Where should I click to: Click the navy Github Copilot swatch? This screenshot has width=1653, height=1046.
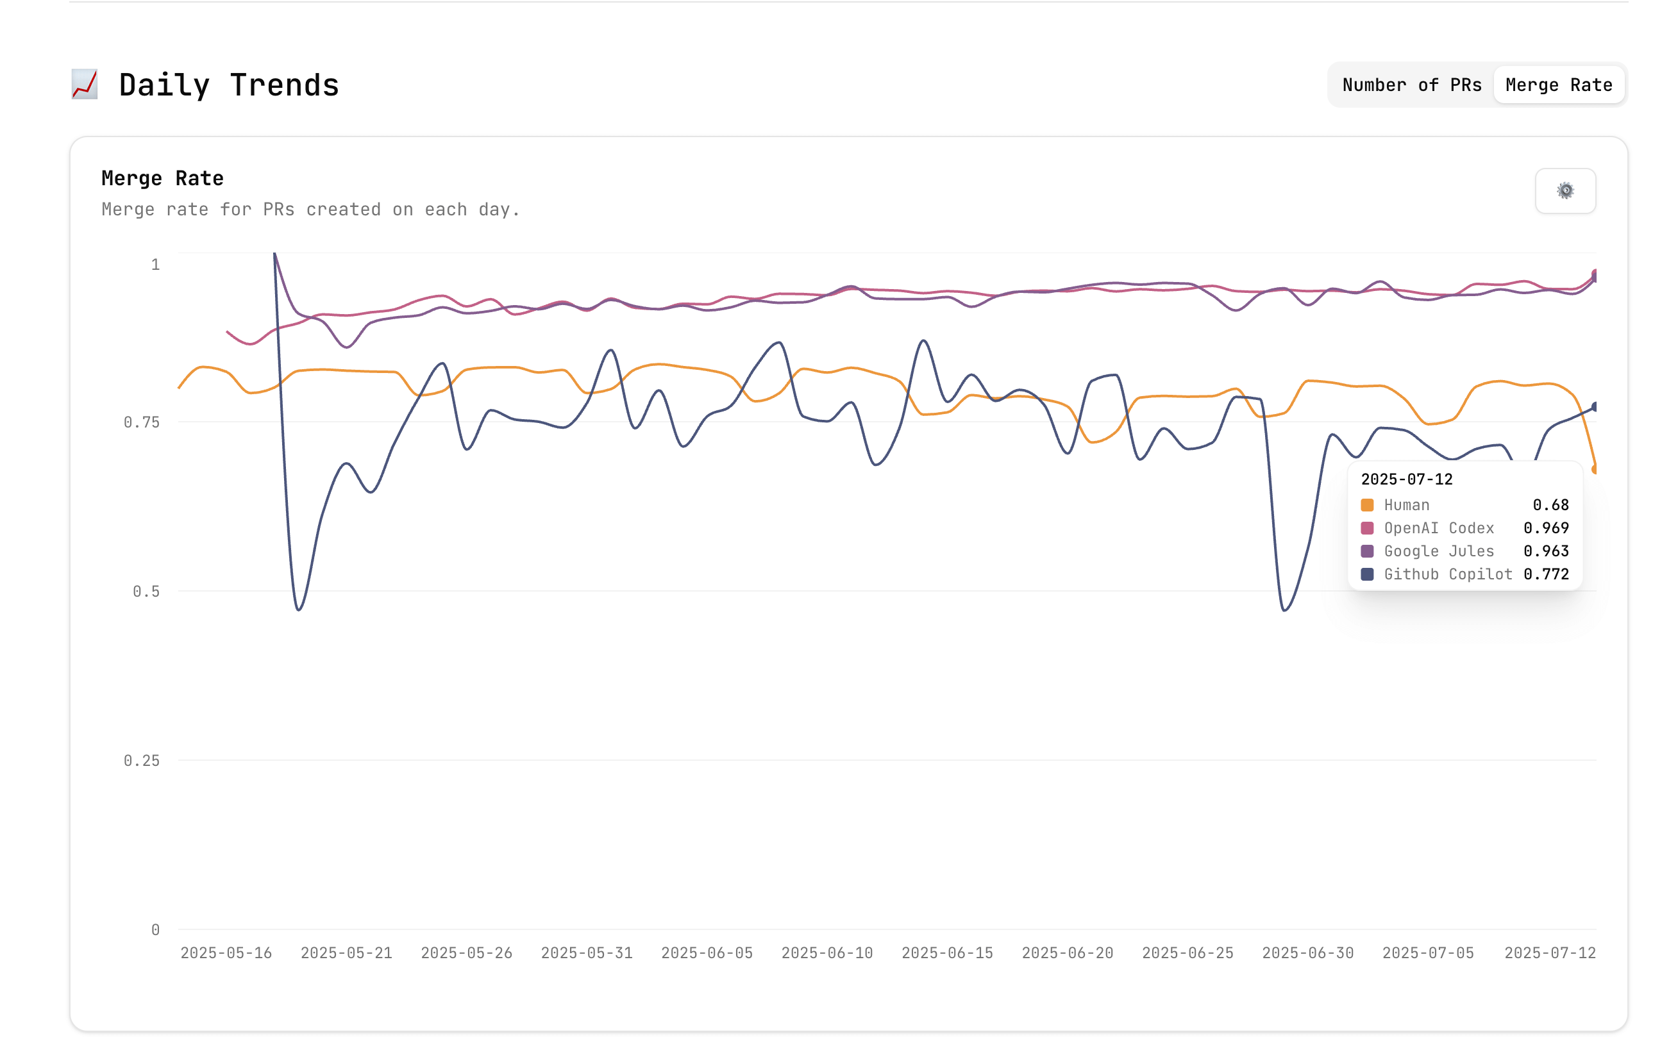(1367, 574)
